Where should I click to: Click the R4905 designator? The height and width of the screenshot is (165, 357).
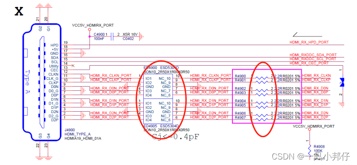(241, 105)
